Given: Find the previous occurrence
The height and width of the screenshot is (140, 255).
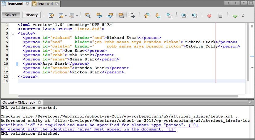Looking at the screenshot, I should [99, 16].
